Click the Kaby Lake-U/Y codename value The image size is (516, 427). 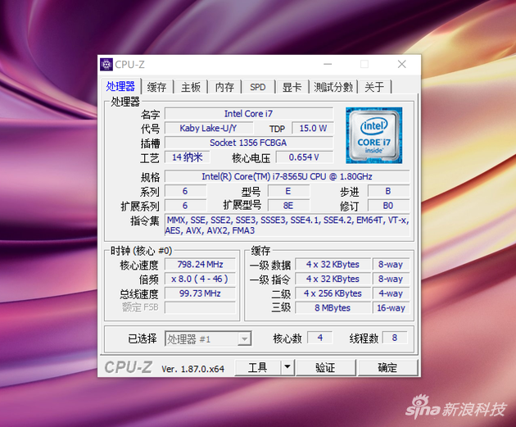click(209, 128)
